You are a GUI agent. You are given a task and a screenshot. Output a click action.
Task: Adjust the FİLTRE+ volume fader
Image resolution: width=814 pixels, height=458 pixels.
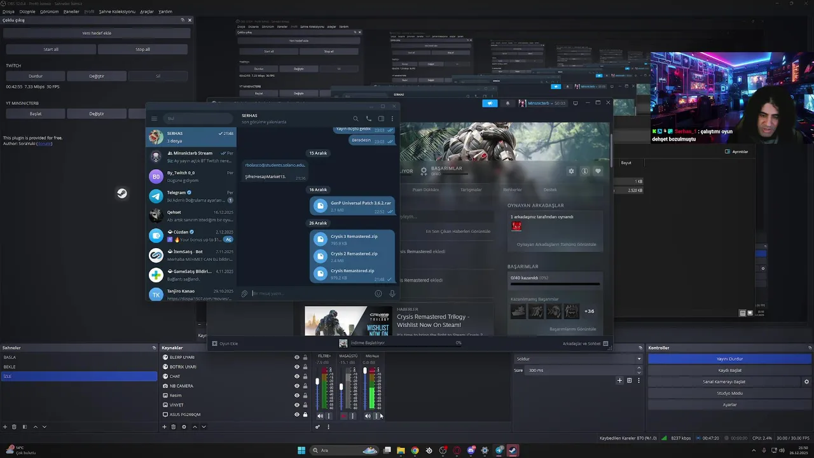pos(317,382)
